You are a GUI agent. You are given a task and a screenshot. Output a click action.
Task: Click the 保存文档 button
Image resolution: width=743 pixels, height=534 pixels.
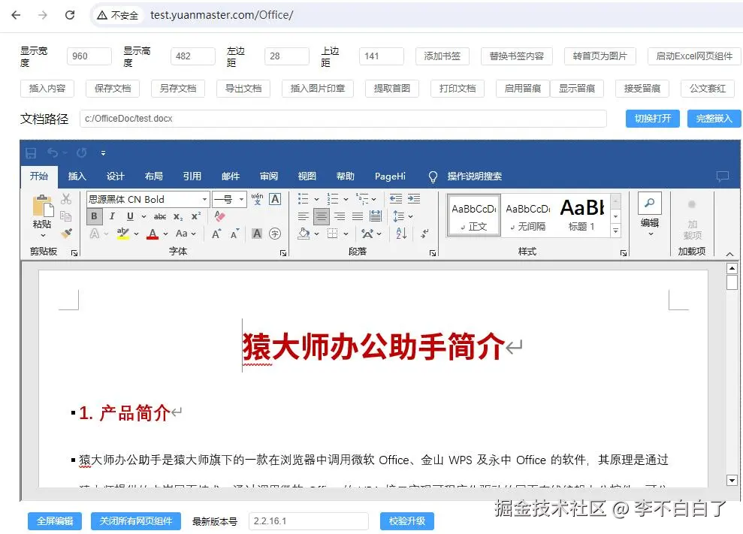112,89
